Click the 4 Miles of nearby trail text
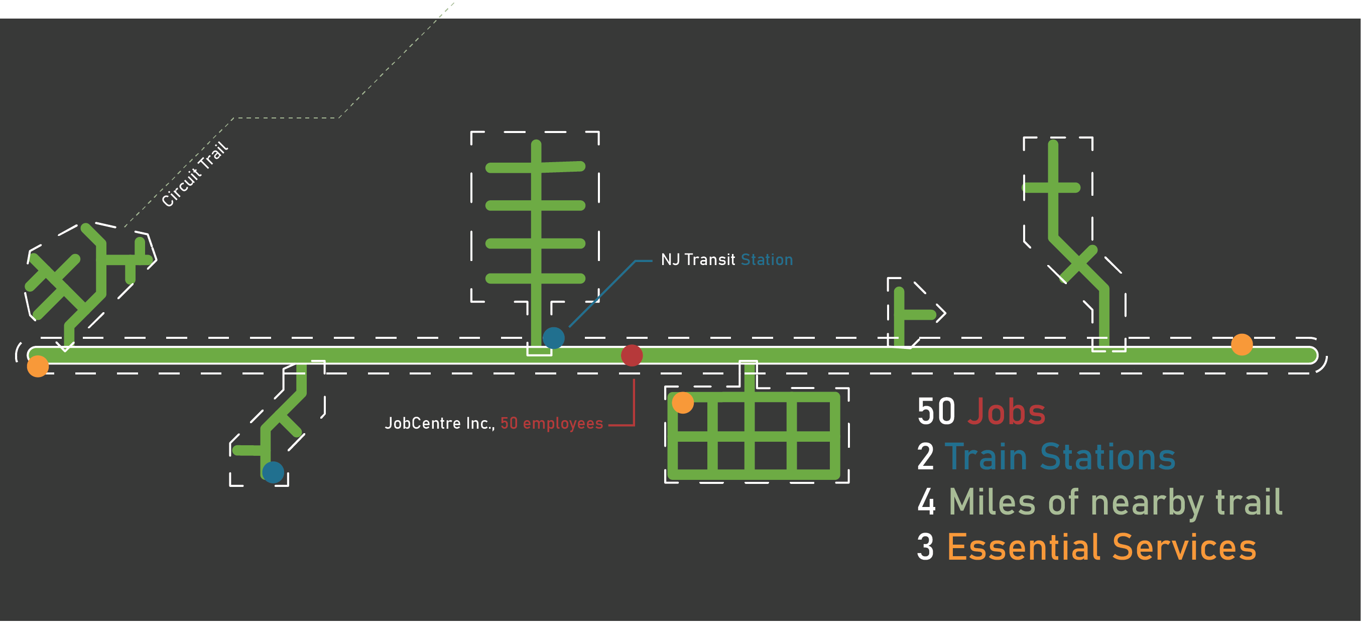The height and width of the screenshot is (639, 1361). pos(1100,501)
